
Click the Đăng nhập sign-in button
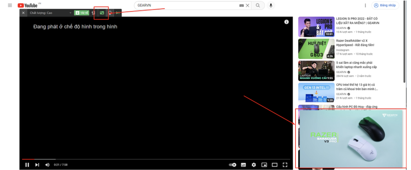[x=385, y=5]
